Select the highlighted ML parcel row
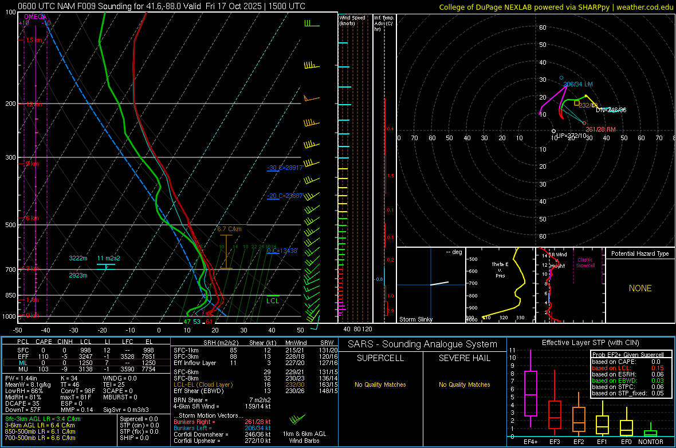This screenshot has height=448, width=676. pyautogui.click(x=87, y=363)
